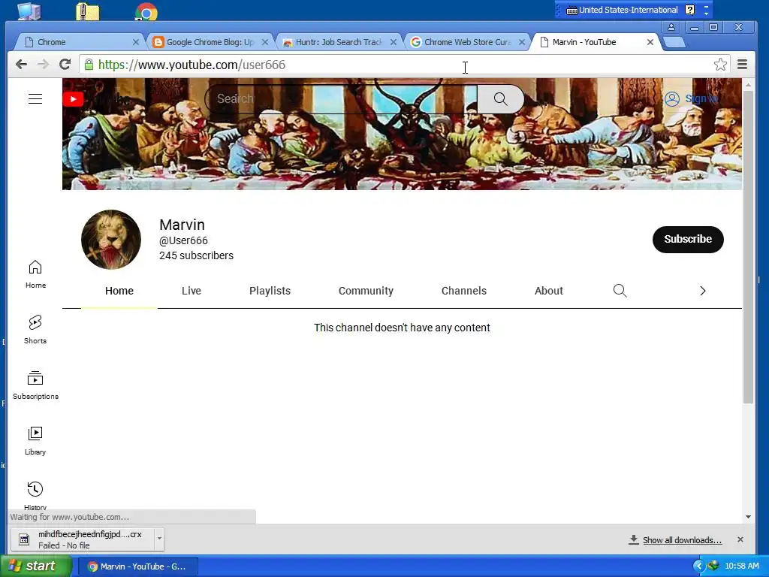This screenshot has height=577, width=769.
Task: Click the network tray icon
Action: [713, 566]
